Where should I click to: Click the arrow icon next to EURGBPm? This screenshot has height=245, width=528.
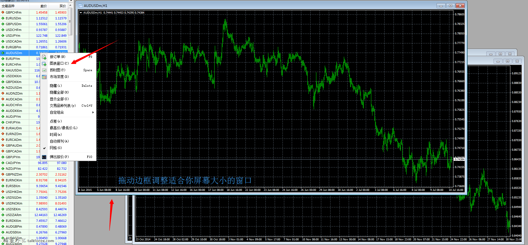(x=3, y=47)
